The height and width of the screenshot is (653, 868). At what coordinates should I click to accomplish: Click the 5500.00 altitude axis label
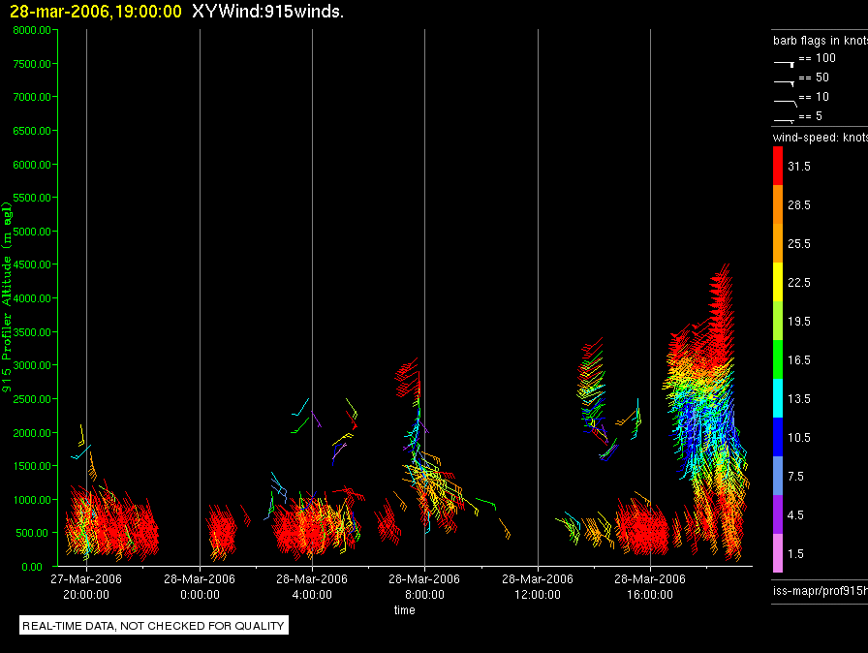(32, 198)
